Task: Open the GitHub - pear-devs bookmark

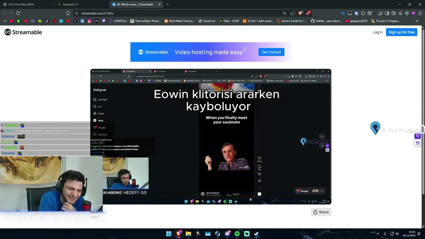Action: click(326, 21)
